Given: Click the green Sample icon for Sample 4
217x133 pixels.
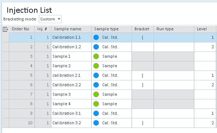Looking at the screenshot, I should coord(96,104).
